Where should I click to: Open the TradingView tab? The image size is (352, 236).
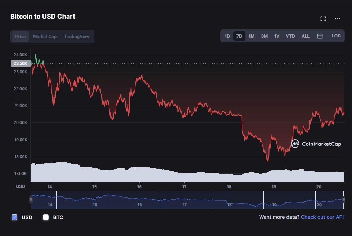77,36
